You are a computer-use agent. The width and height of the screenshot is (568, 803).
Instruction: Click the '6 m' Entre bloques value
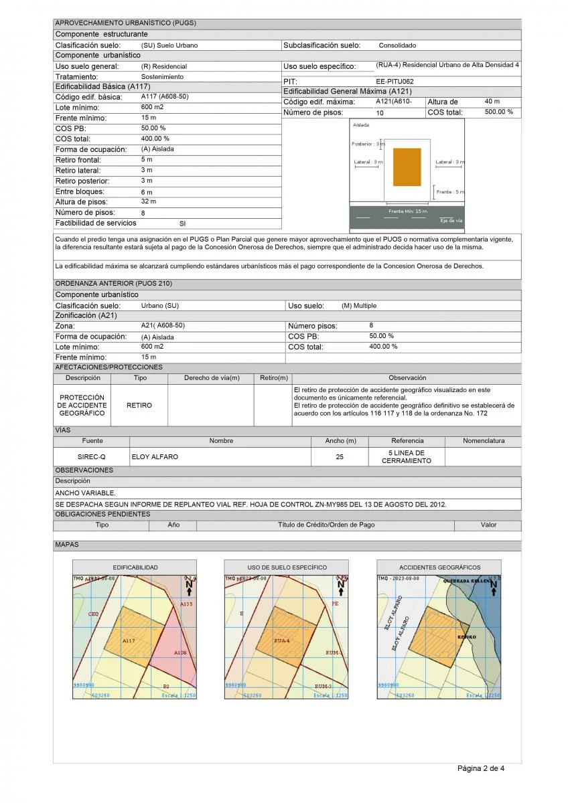point(147,192)
